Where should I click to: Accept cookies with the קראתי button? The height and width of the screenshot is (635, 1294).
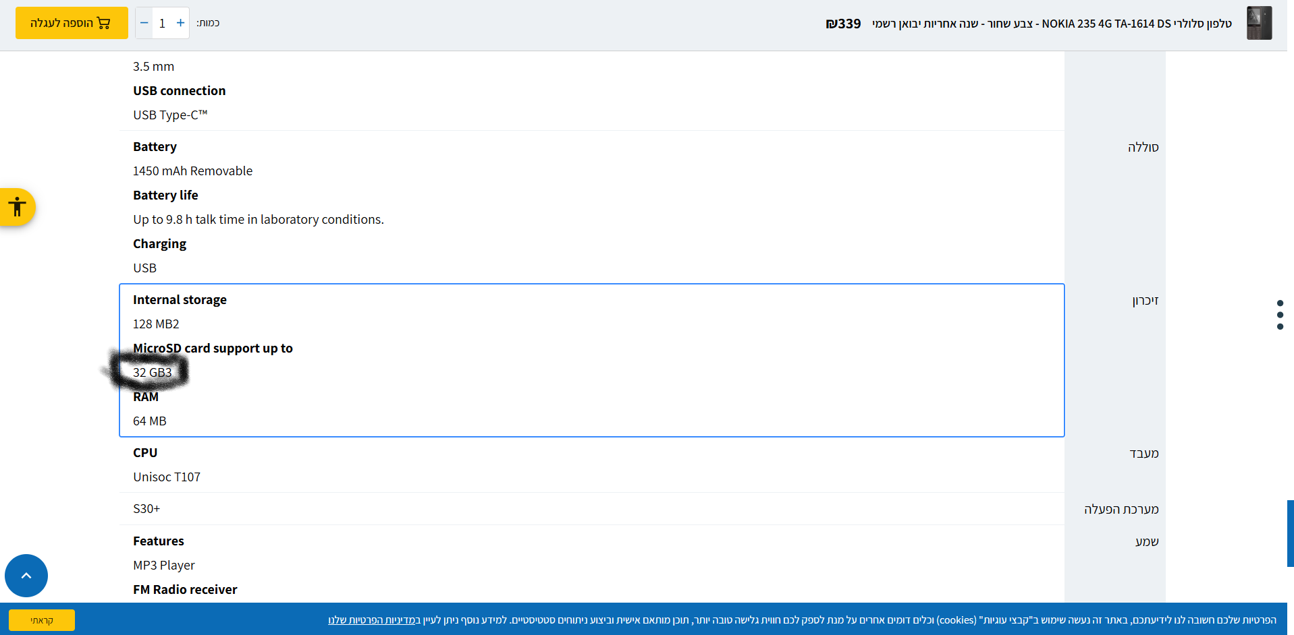tap(42, 620)
